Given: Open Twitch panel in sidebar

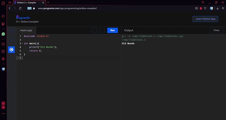Looking at the screenshot, I should click(3, 24).
